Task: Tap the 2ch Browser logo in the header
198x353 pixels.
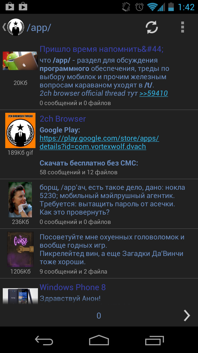Action: point(16,27)
